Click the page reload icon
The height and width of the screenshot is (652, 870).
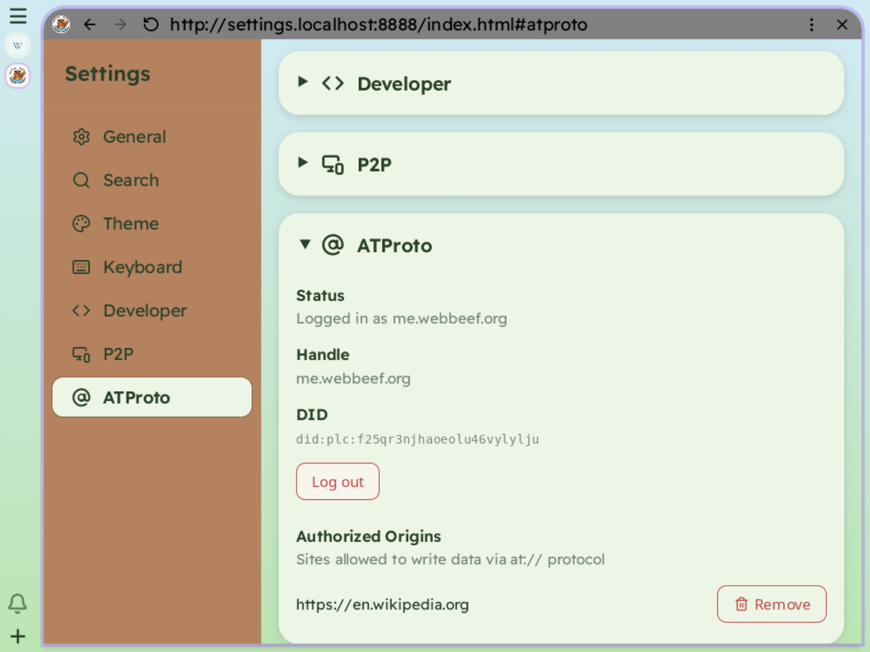pos(151,24)
